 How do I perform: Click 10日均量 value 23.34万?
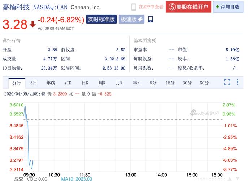point(49,68)
